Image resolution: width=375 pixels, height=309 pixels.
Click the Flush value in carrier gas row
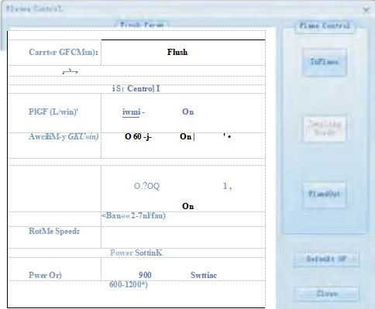tap(177, 52)
